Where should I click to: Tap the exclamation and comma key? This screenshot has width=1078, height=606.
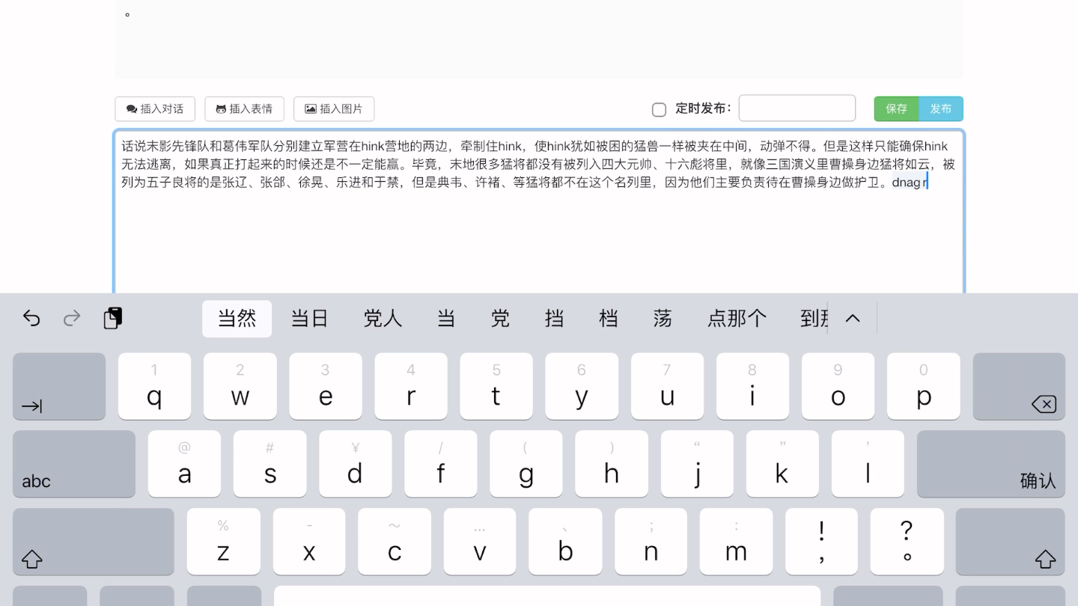pos(822,542)
